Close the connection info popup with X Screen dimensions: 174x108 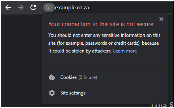(161, 19)
